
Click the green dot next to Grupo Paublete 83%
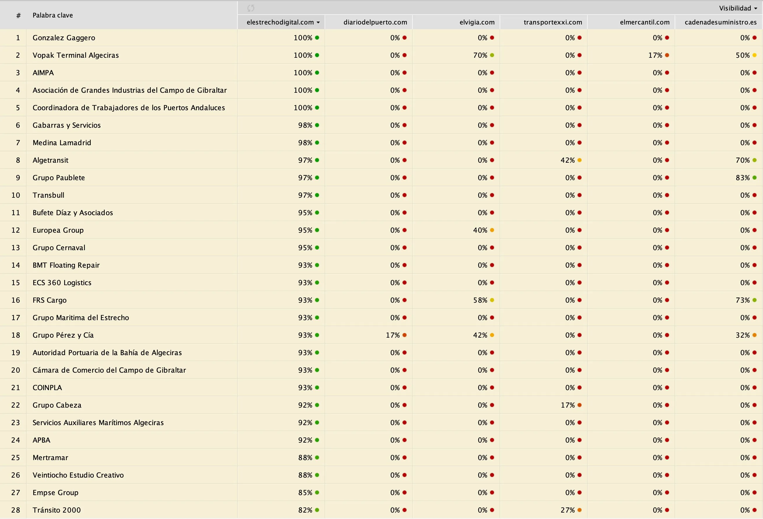[x=755, y=178]
